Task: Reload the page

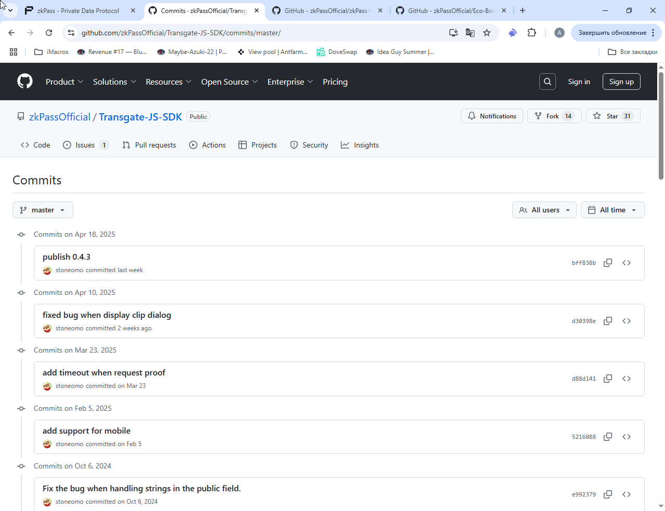Action: click(x=49, y=33)
